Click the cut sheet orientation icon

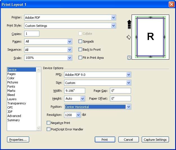[x=129, y=37]
